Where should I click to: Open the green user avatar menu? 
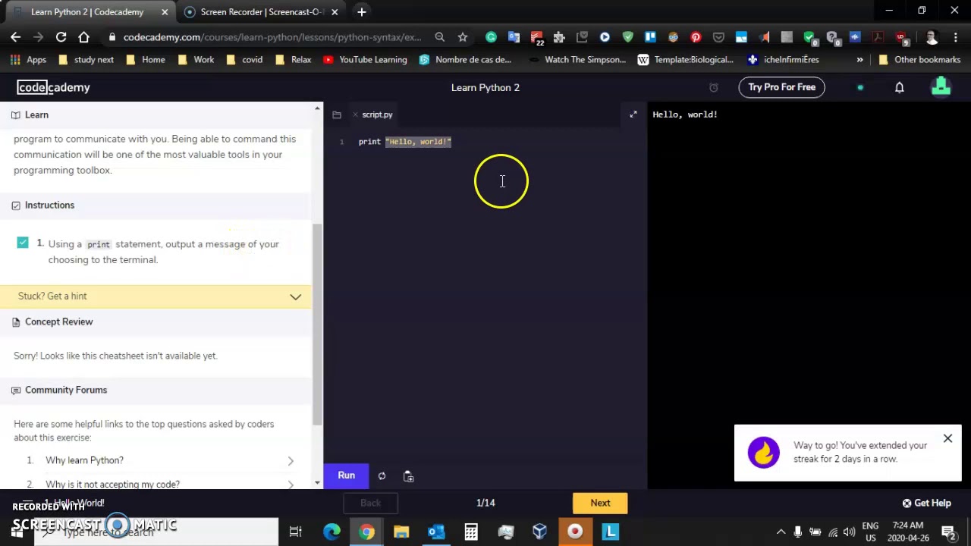point(941,87)
